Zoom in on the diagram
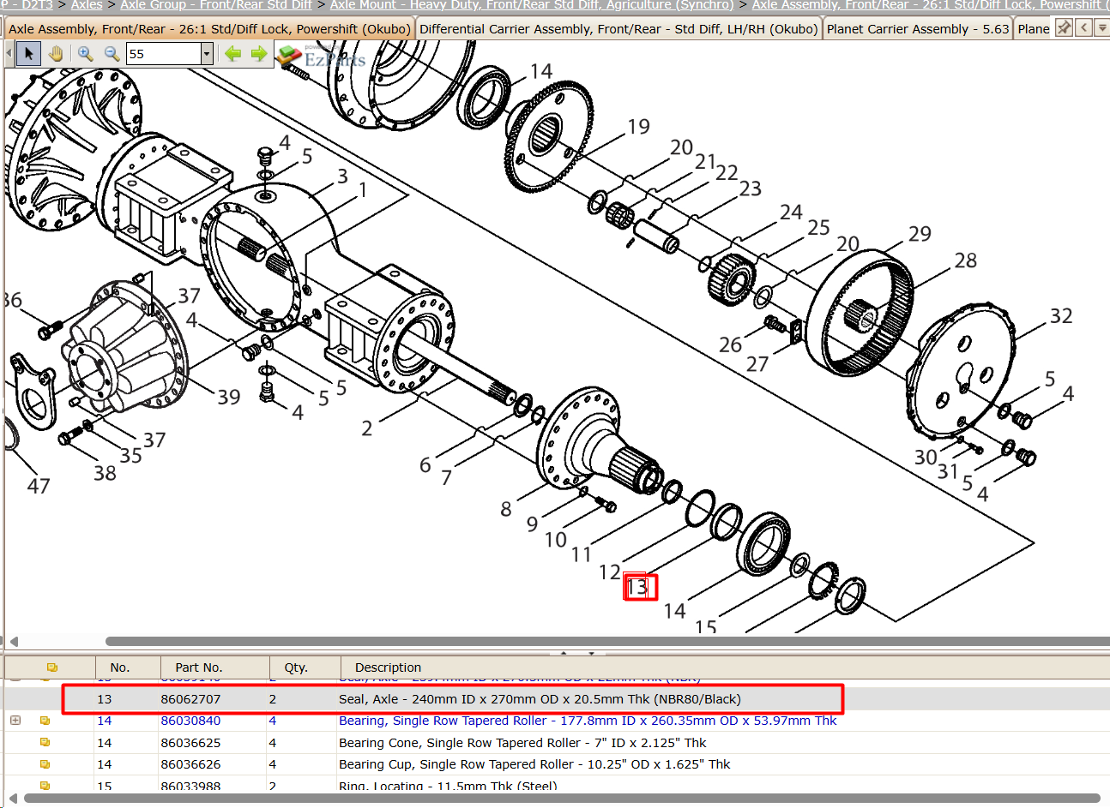This screenshot has width=1110, height=808. coord(85,54)
